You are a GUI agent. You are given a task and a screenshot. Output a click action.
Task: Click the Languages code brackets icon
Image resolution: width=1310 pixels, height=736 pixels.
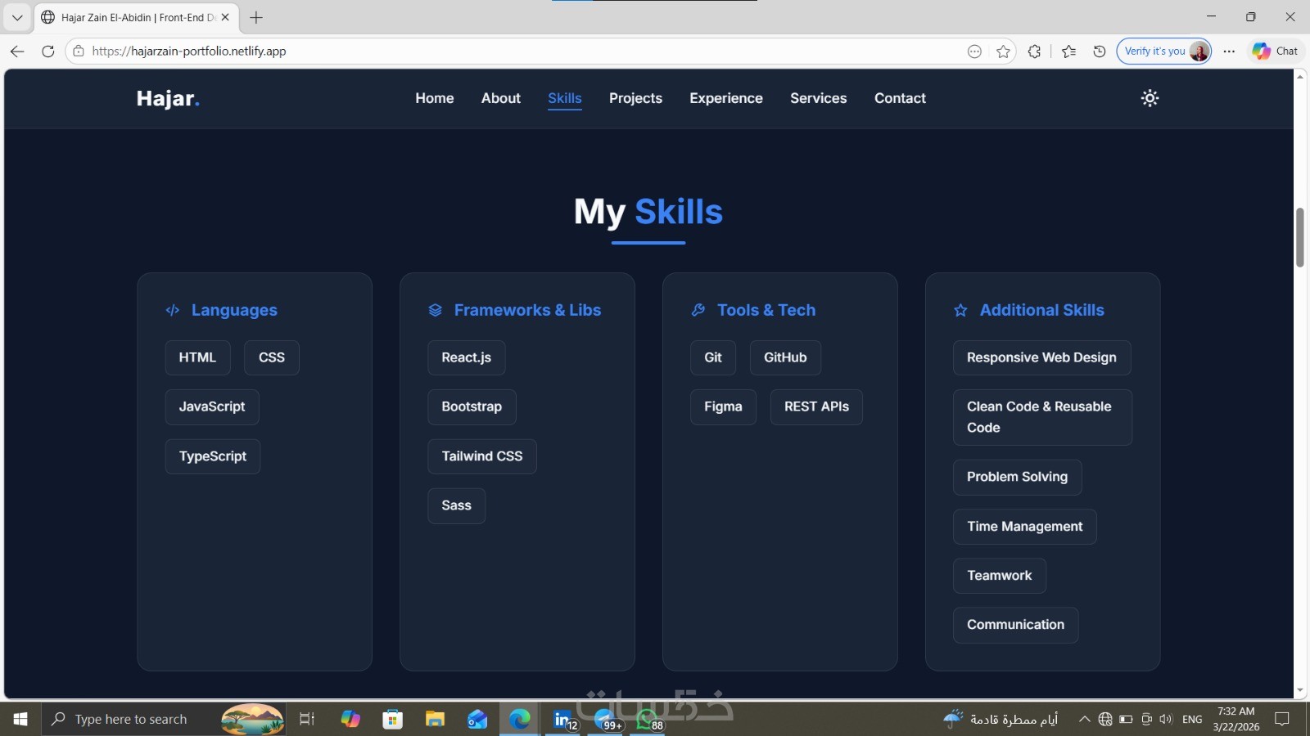click(173, 311)
